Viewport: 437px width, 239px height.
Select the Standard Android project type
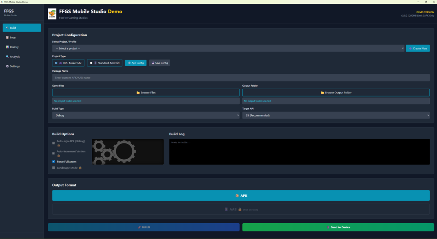(x=91, y=63)
